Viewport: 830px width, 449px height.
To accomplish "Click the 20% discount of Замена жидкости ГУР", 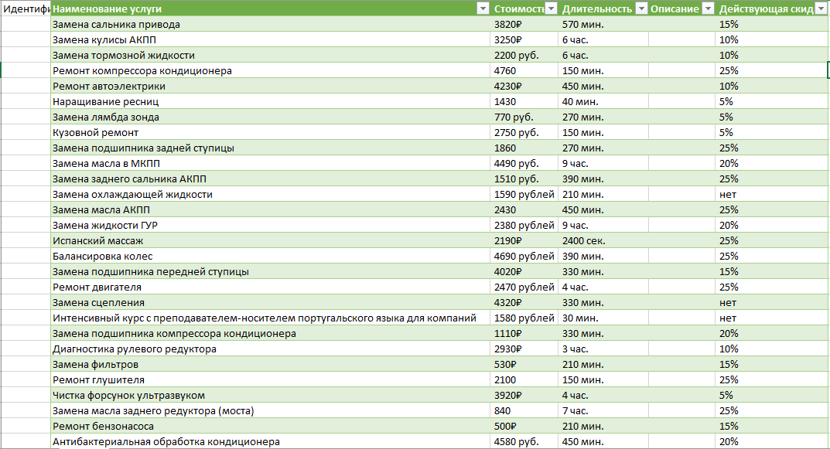I will coord(772,225).
